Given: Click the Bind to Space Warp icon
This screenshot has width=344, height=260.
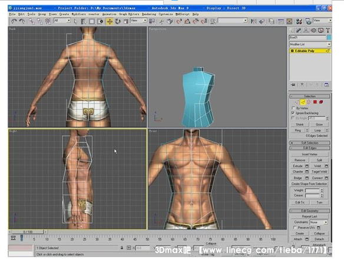Looking at the screenshot, I should point(48,21).
